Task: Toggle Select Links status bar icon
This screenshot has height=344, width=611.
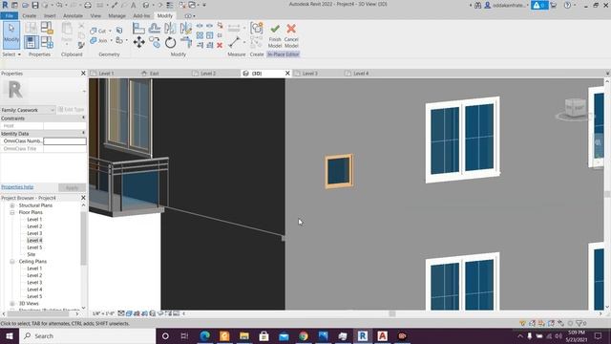Action: (523, 323)
